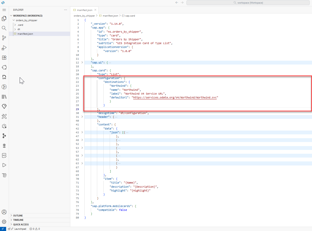This screenshot has height=231, width=312.
Task: Click the "label": "Northwind V4 Service URL" line
Action: [x=138, y=94]
